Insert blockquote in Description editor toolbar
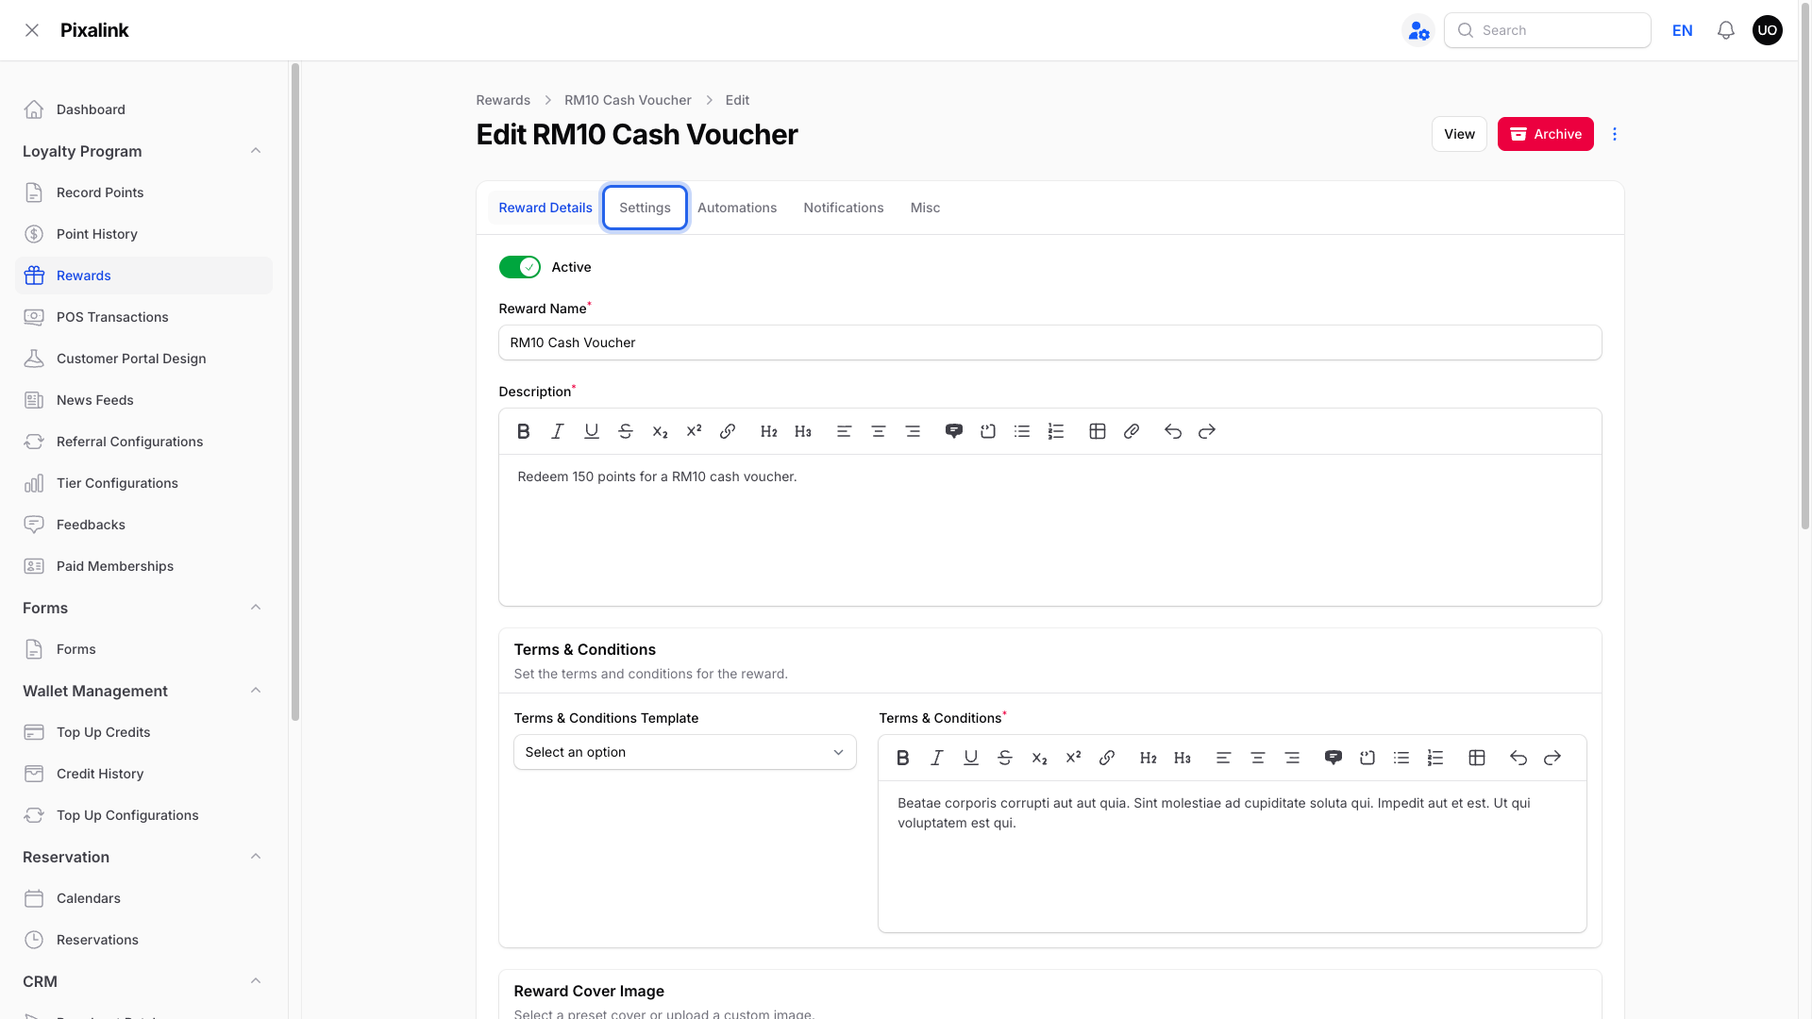Image resolution: width=1812 pixels, height=1019 pixels. click(x=954, y=431)
